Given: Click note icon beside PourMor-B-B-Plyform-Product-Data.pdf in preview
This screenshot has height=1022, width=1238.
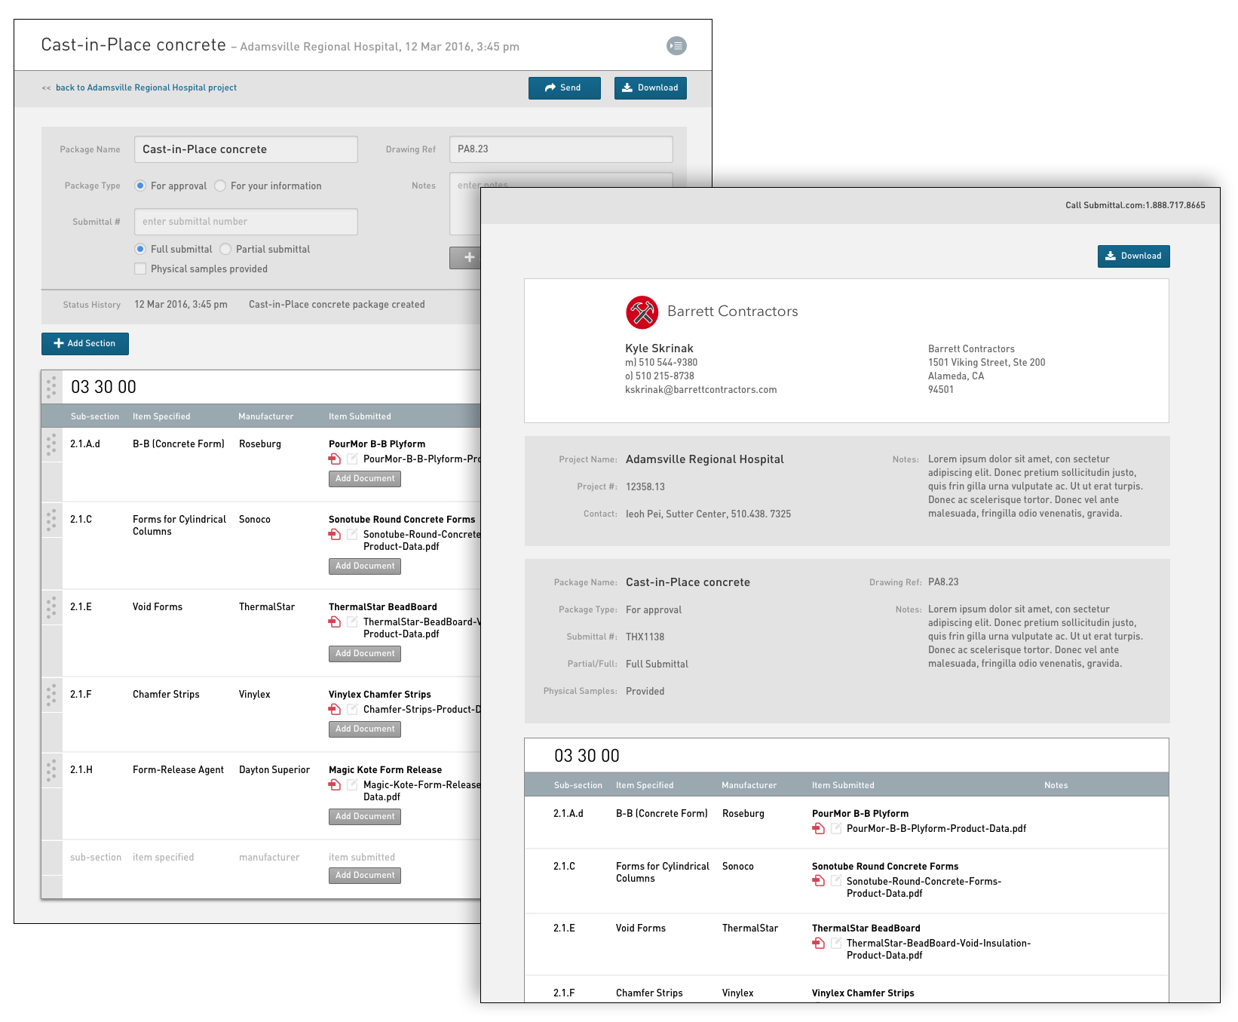Looking at the screenshot, I should click(835, 828).
